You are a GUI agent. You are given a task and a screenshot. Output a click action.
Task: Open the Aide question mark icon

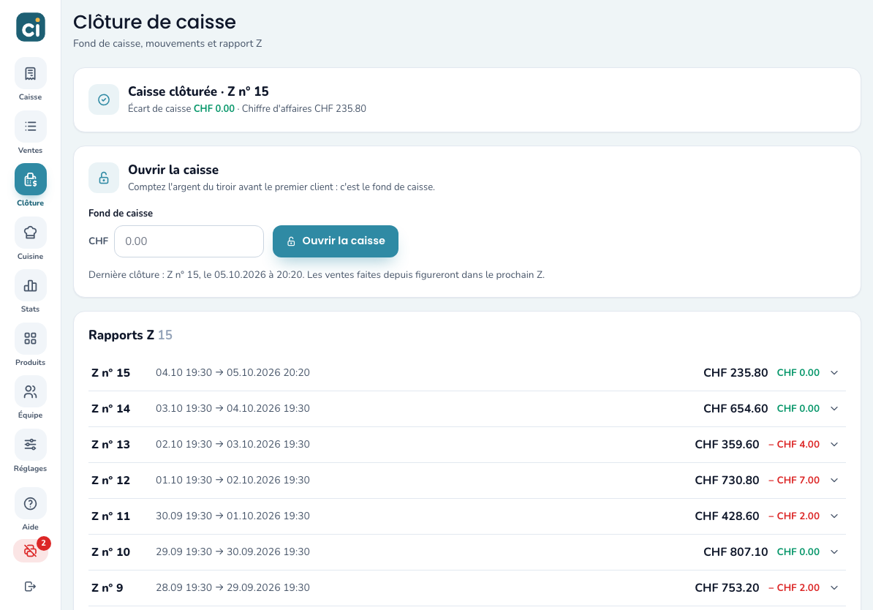click(x=31, y=504)
